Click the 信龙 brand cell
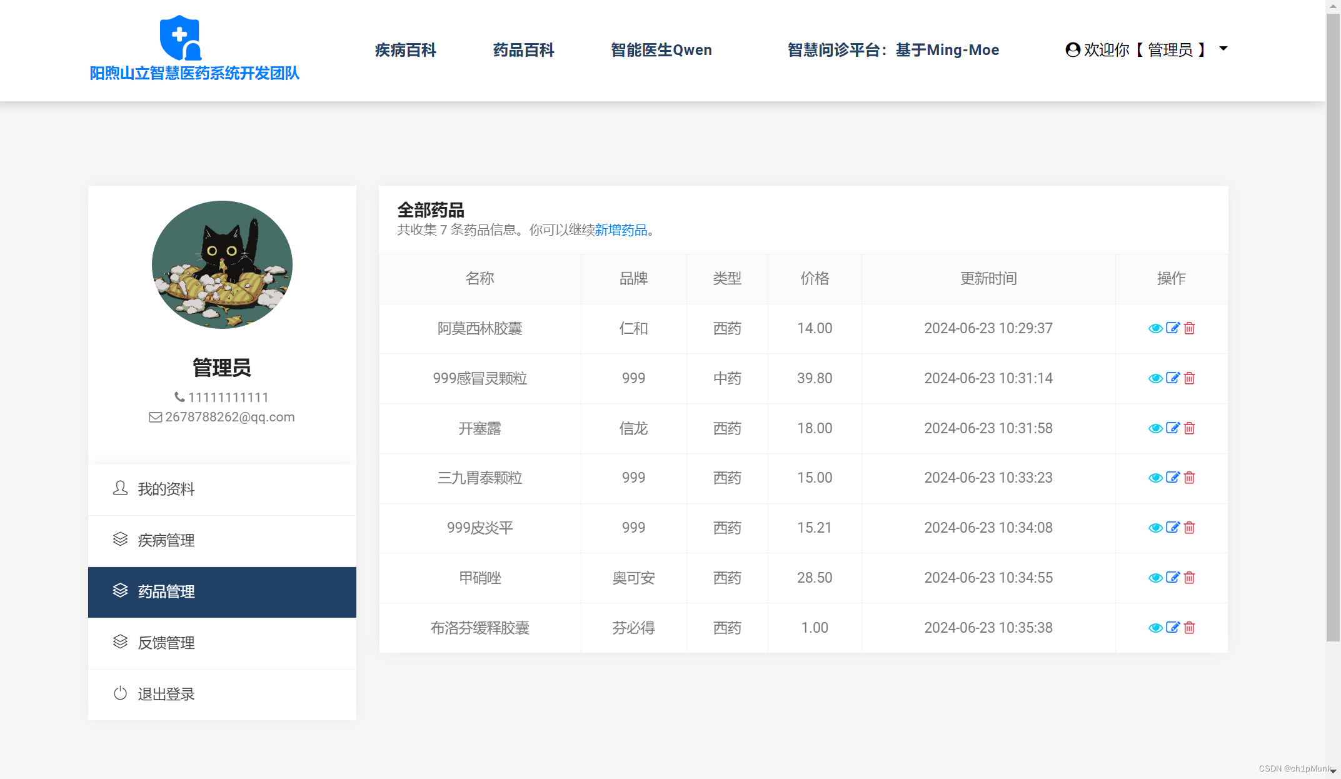This screenshot has width=1341, height=779. pos(633,429)
